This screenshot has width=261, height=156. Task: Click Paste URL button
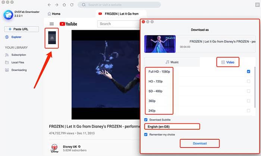22,29
